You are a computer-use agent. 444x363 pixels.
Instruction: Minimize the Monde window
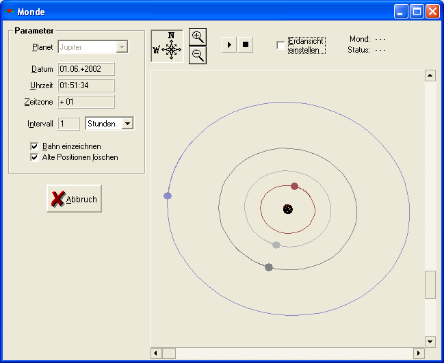click(401, 12)
